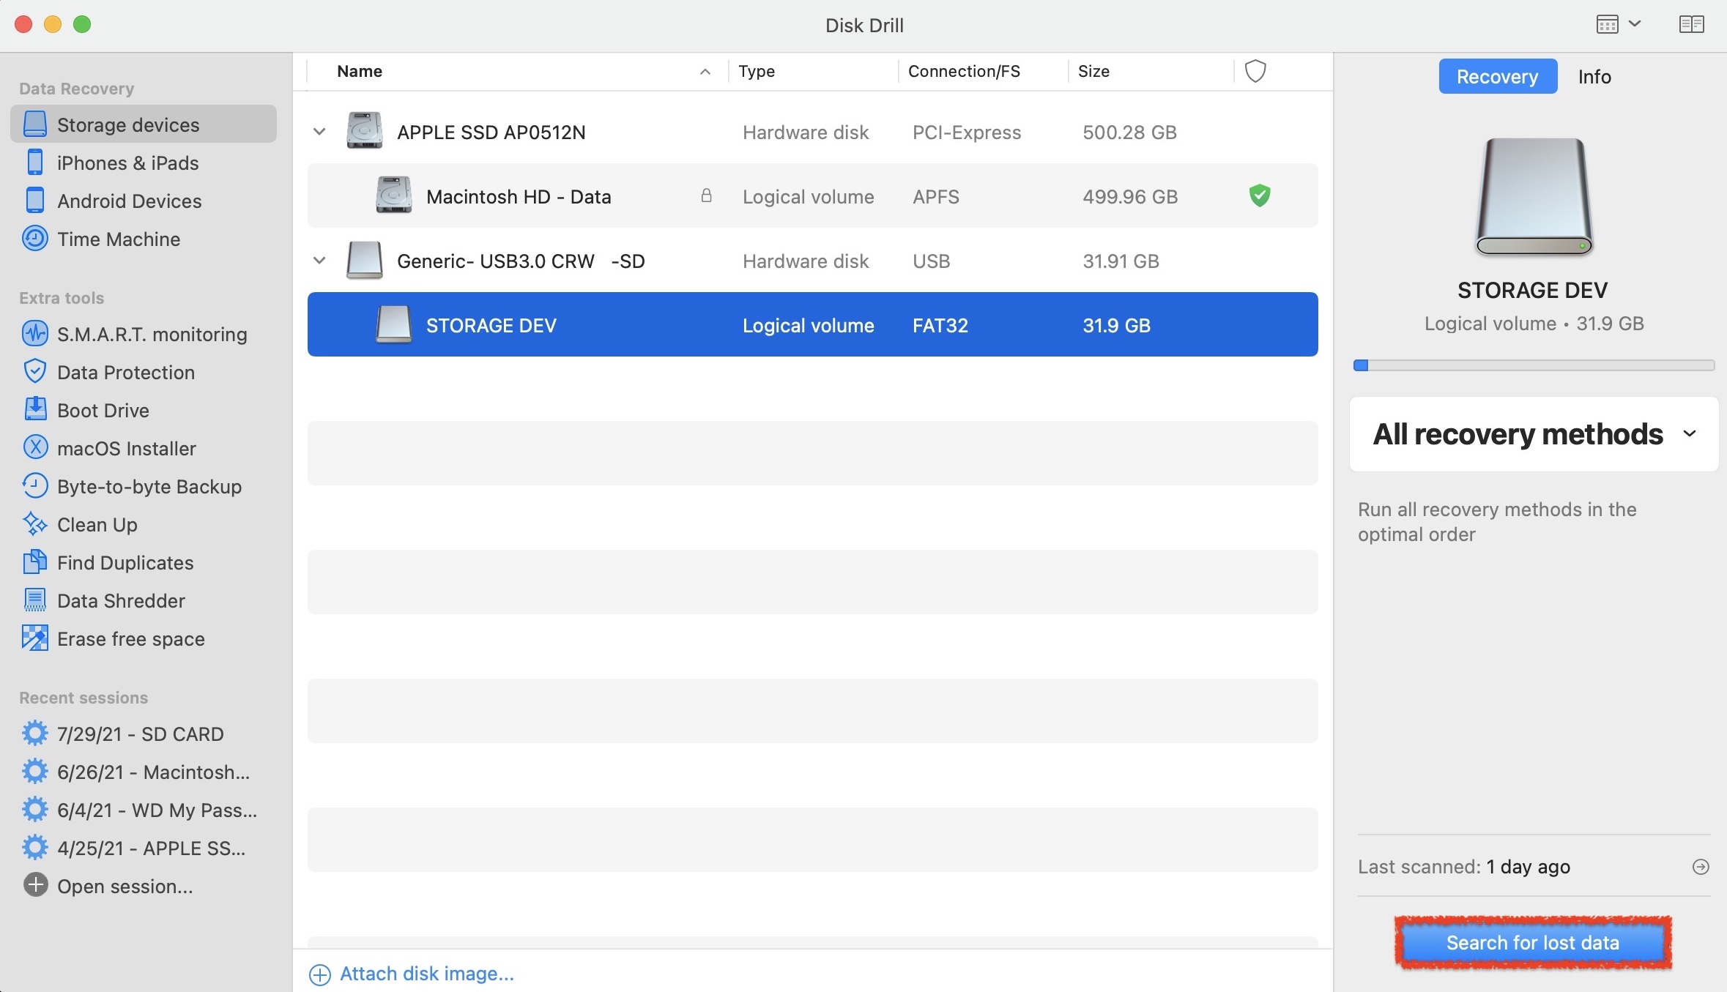Viewport: 1727px width, 992px height.
Task: Toggle the split view panel icon
Action: (x=1691, y=25)
